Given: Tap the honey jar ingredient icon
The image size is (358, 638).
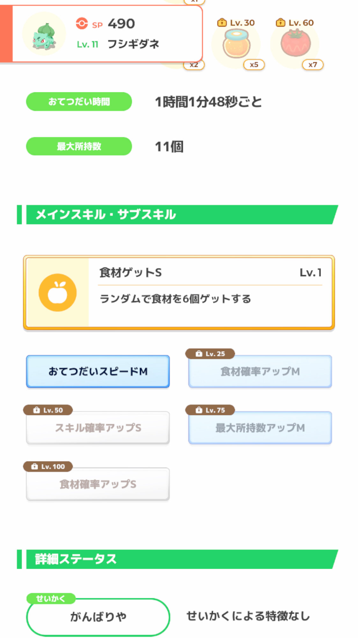Looking at the screenshot, I should [236, 44].
